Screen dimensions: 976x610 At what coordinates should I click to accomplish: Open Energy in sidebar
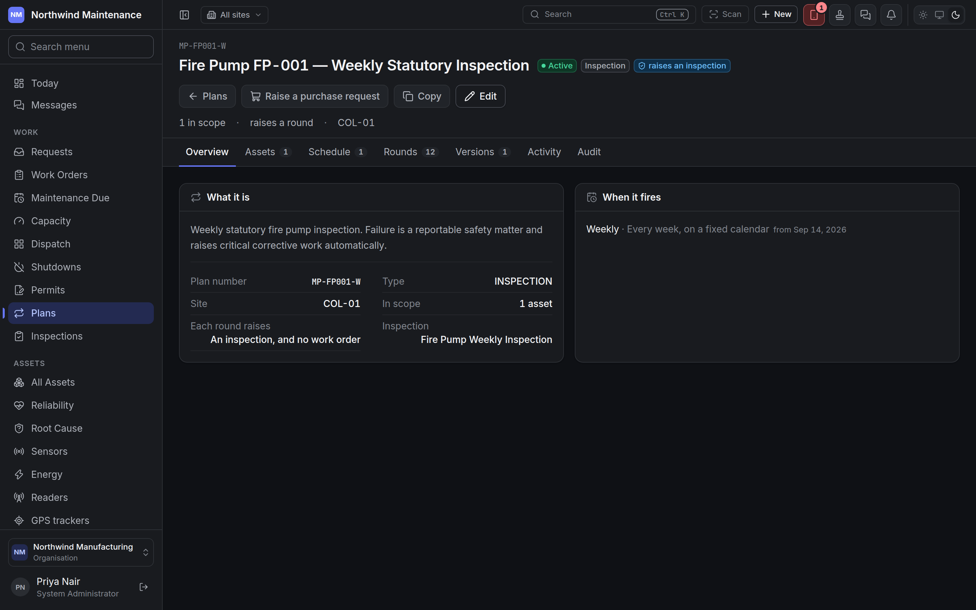(81, 474)
